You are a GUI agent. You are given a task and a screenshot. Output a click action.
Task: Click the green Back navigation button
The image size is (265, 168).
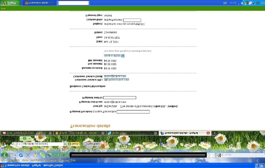pos(5,155)
